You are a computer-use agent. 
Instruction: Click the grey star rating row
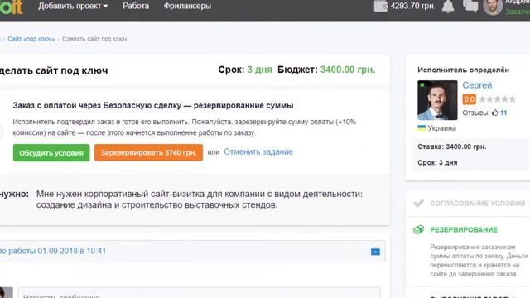pos(498,99)
